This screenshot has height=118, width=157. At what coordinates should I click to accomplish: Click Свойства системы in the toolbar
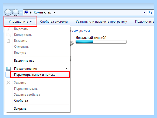[x=54, y=22]
